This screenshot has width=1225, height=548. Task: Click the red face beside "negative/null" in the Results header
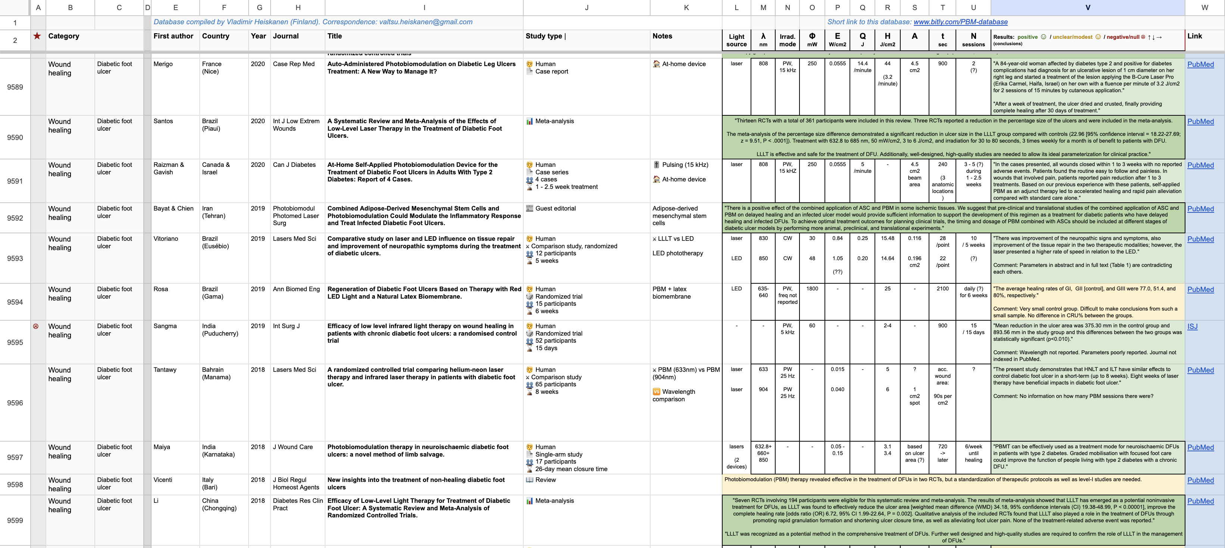[1143, 37]
